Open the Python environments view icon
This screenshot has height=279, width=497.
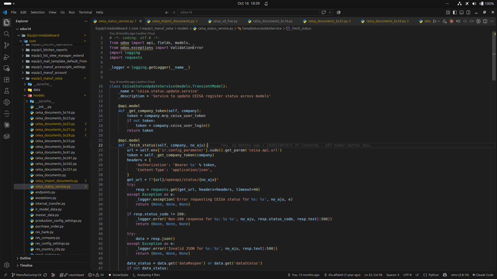7,102
